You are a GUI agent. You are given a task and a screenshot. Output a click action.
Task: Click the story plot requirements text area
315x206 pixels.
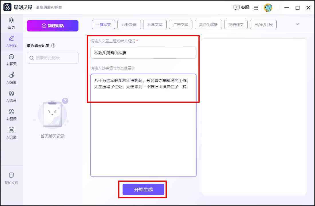tap(143, 125)
